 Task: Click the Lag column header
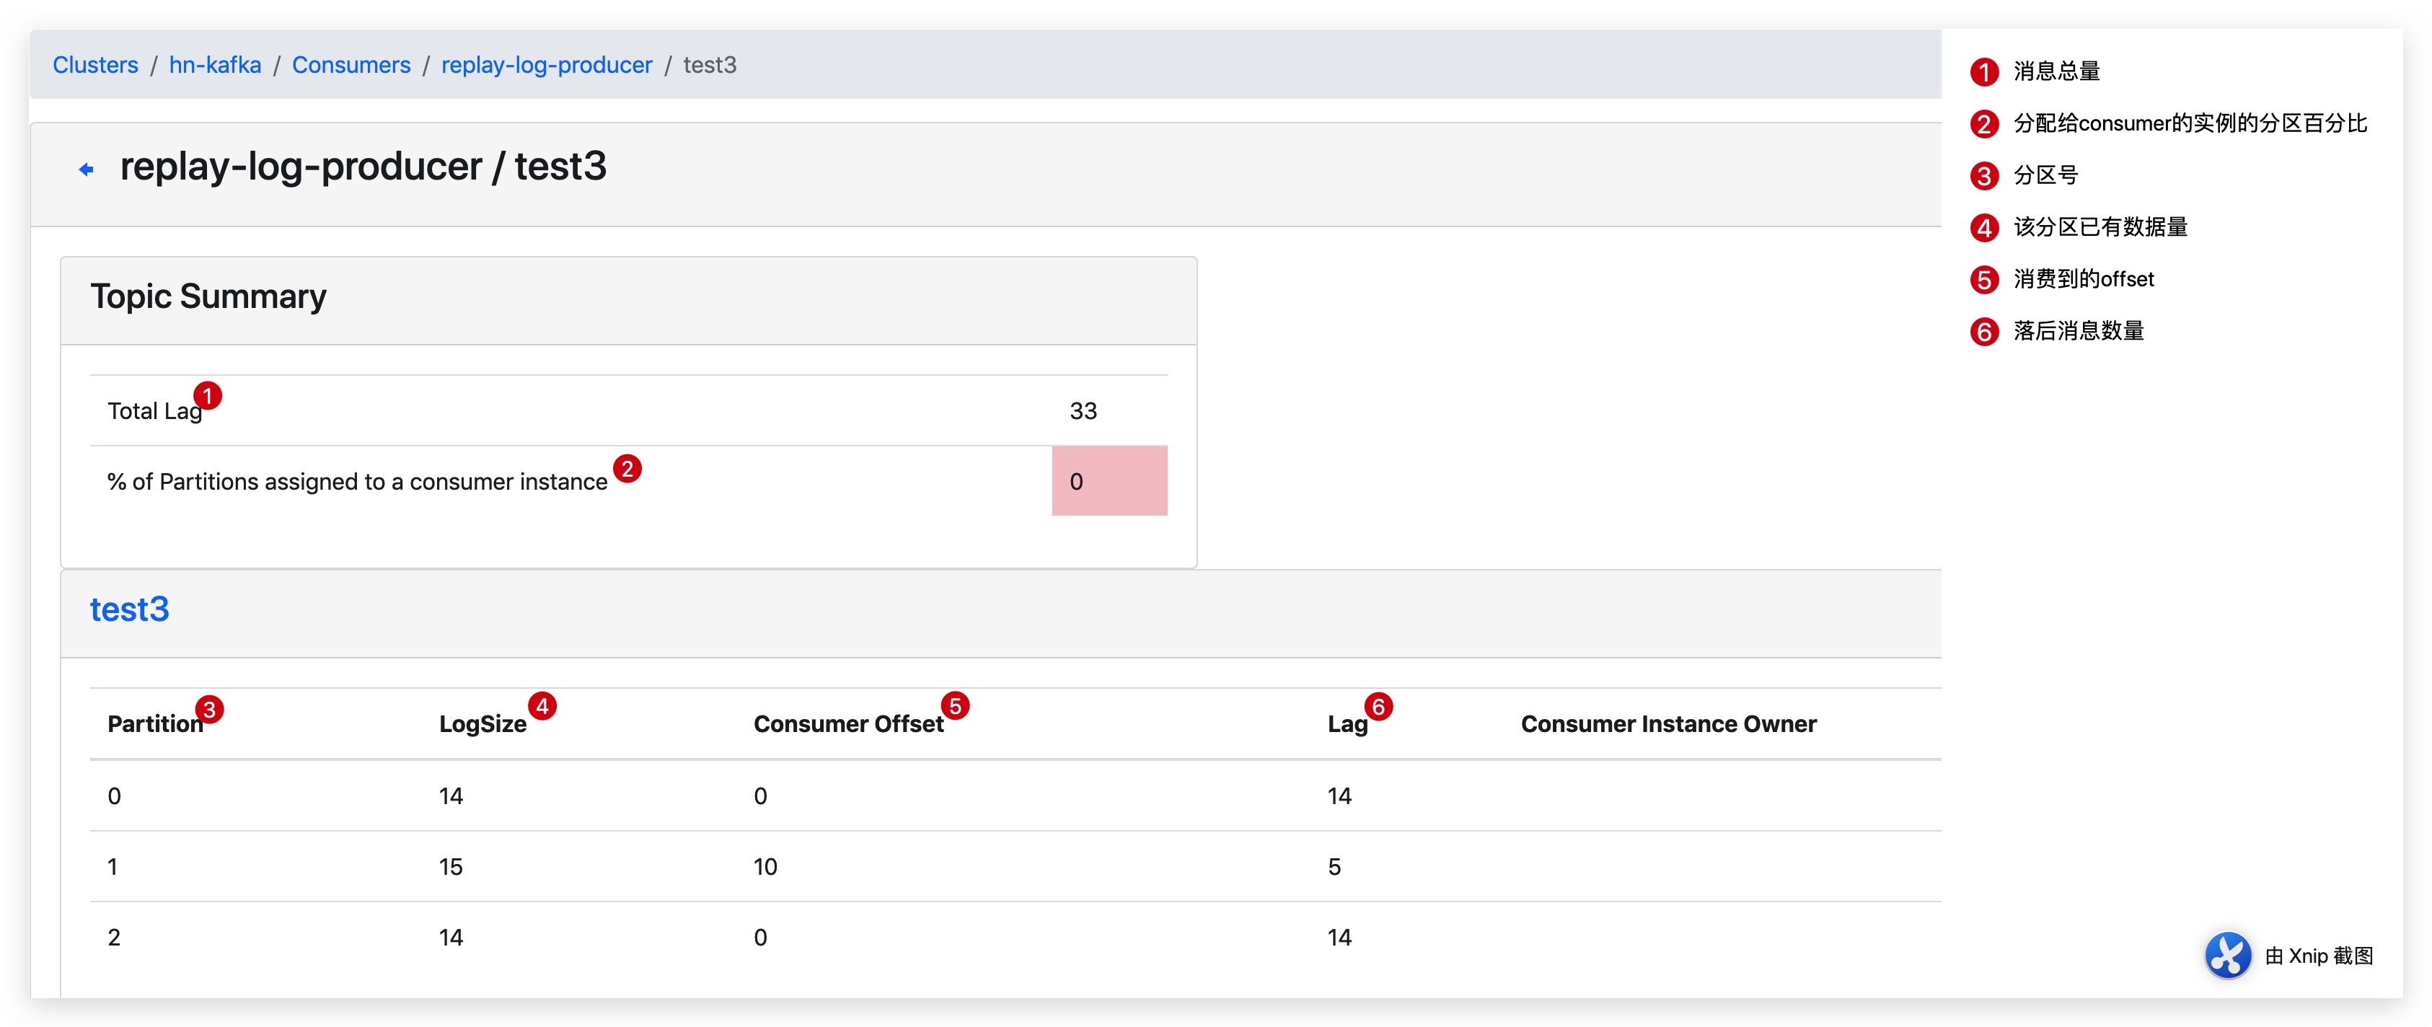pyautogui.click(x=1347, y=724)
